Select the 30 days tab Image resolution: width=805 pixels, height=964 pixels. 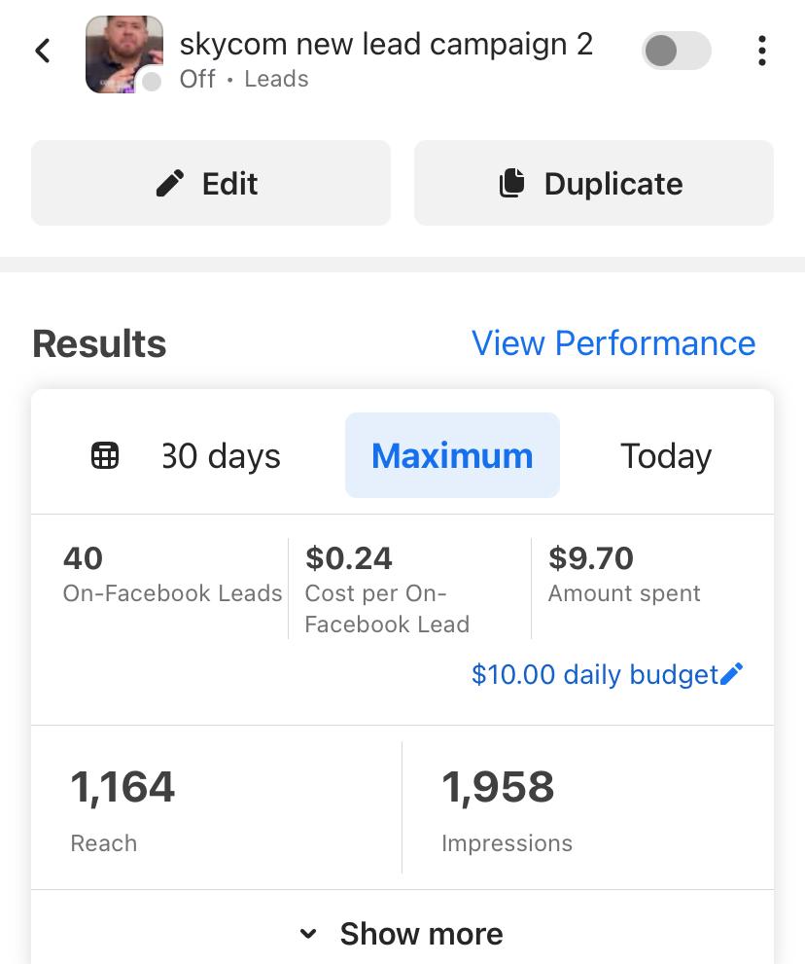tap(222, 455)
